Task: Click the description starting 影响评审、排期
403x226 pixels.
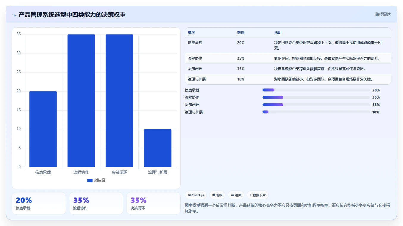Action: pyautogui.click(x=327, y=59)
